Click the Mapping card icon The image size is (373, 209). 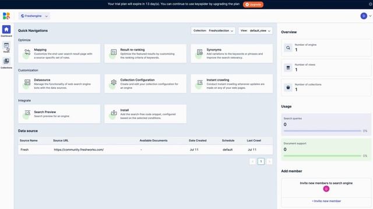[27, 52]
